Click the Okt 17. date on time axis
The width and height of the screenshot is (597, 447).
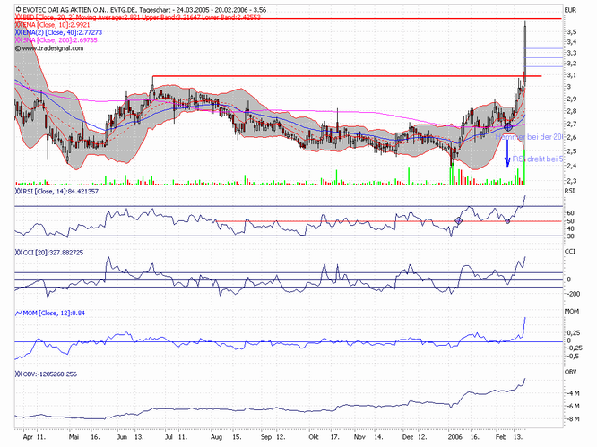point(324,437)
